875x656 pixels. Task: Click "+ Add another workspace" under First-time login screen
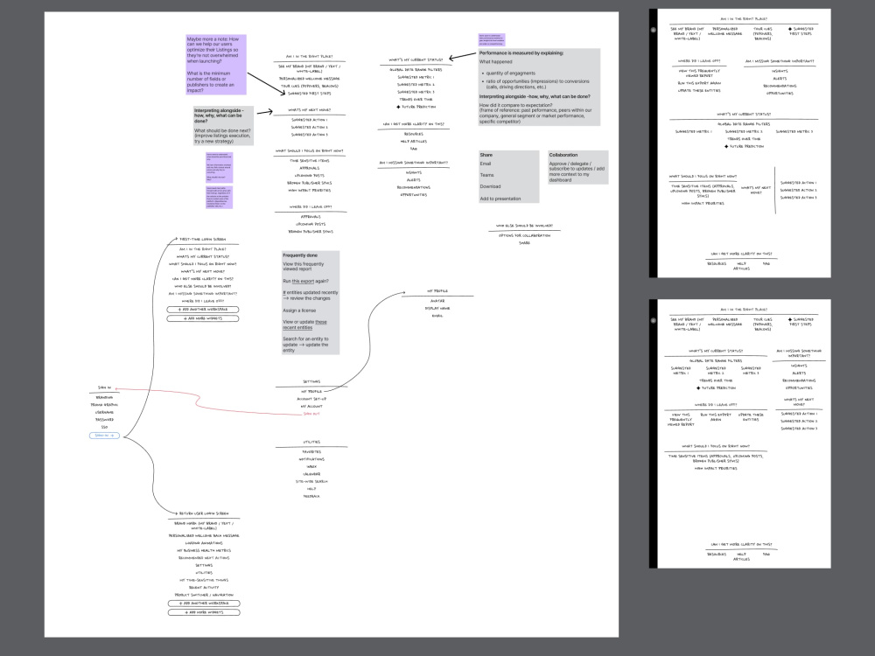203,309
